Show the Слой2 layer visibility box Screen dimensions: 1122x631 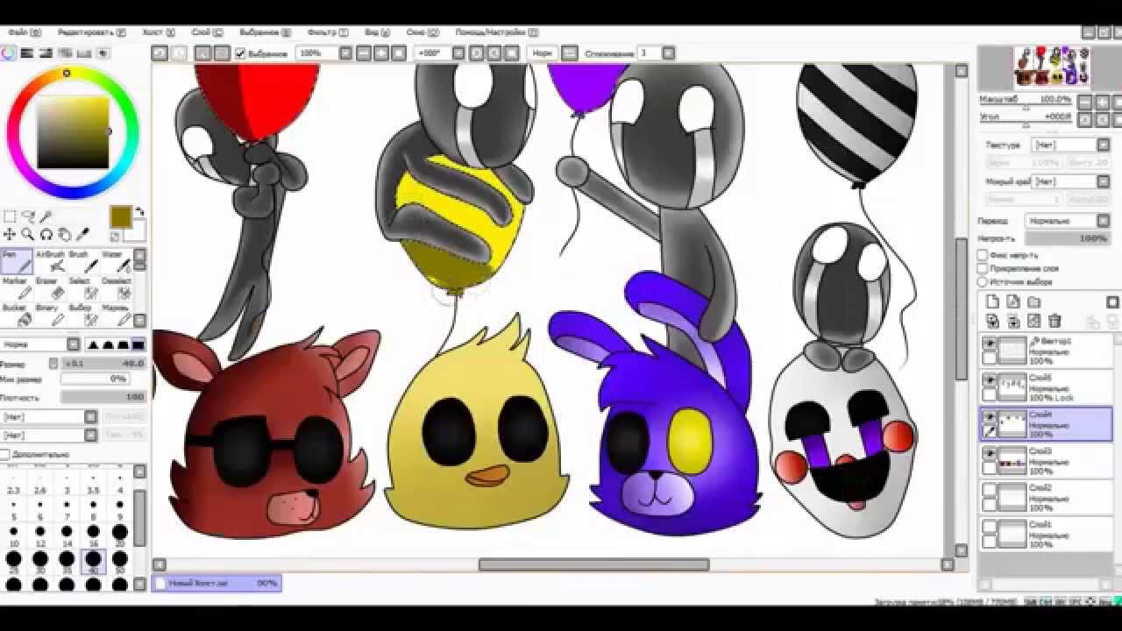pyautogui.click(x=990, y=491)
